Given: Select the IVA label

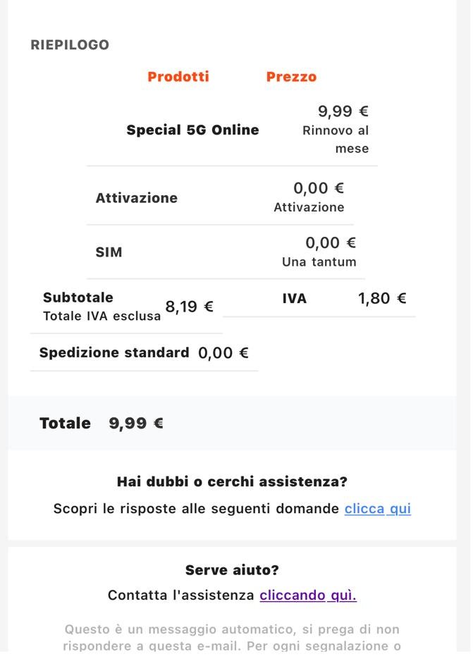Looking at the screenshot, I should click(x=295, y=299).
